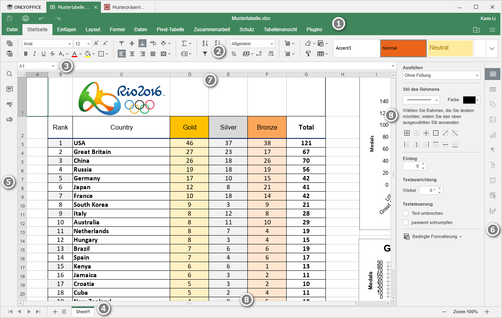502x318 pixels.
Task: Apply the 'Neutral' cell style
Action: (x=450, y=48)
